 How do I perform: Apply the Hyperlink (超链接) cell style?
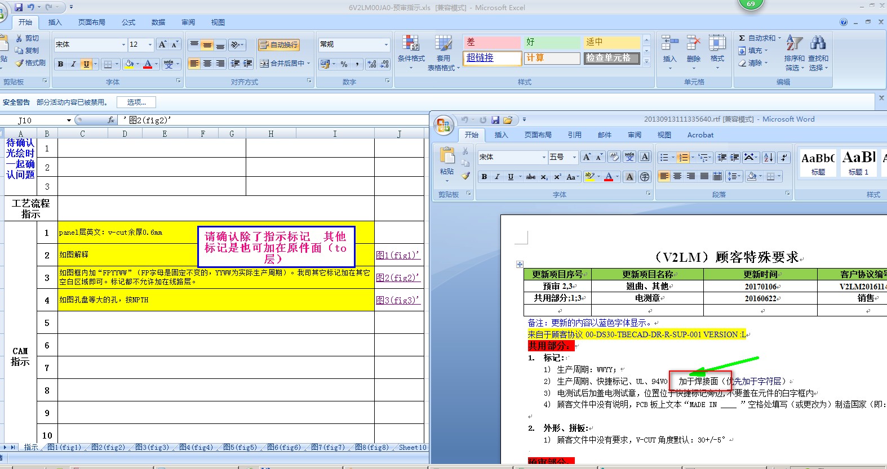493,58
